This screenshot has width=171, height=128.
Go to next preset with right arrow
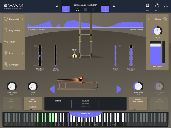114,6
